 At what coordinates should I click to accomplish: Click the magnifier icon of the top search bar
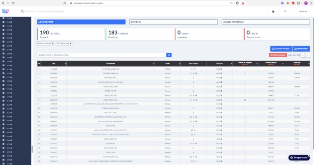point(22,12)
